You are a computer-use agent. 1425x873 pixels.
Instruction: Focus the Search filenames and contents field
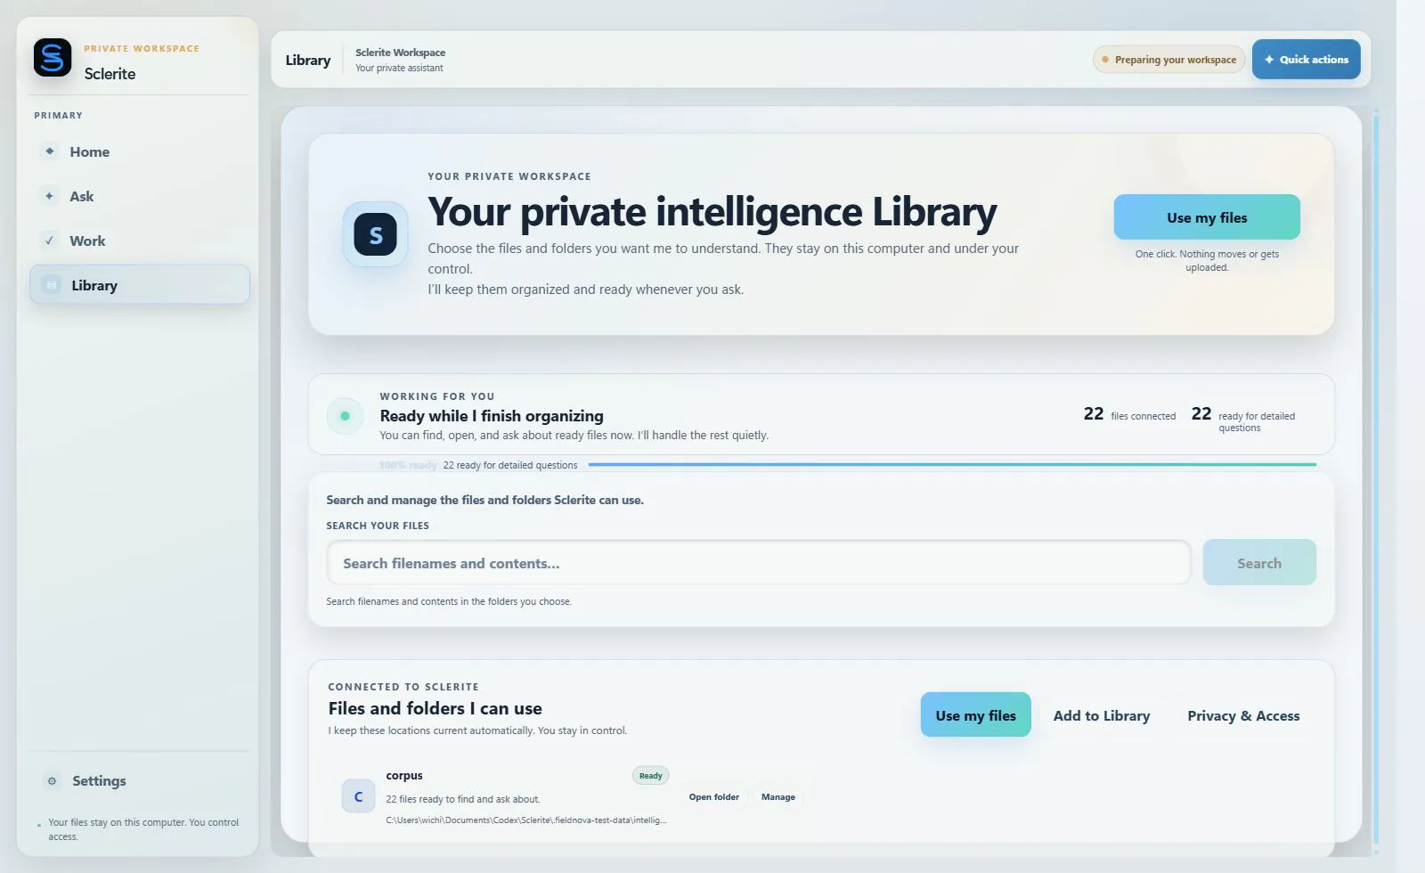click(759, 563)
